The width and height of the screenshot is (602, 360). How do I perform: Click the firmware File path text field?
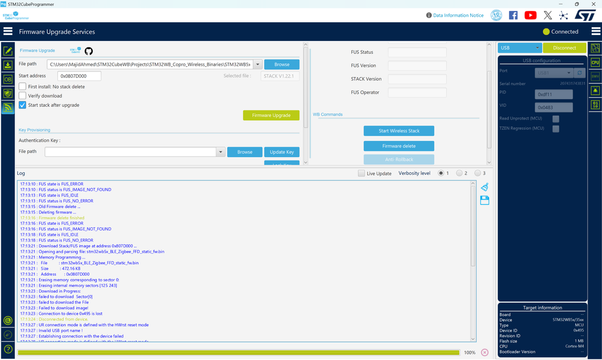(150, 65)
